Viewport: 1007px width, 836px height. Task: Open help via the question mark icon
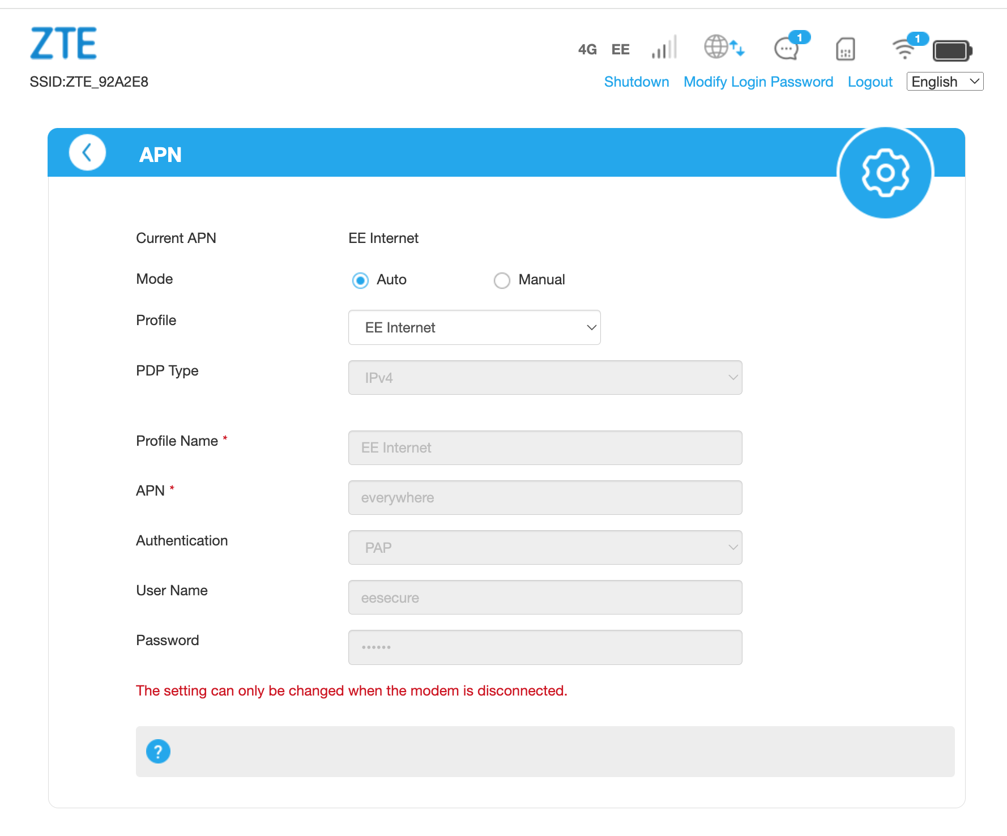point(158,751)
